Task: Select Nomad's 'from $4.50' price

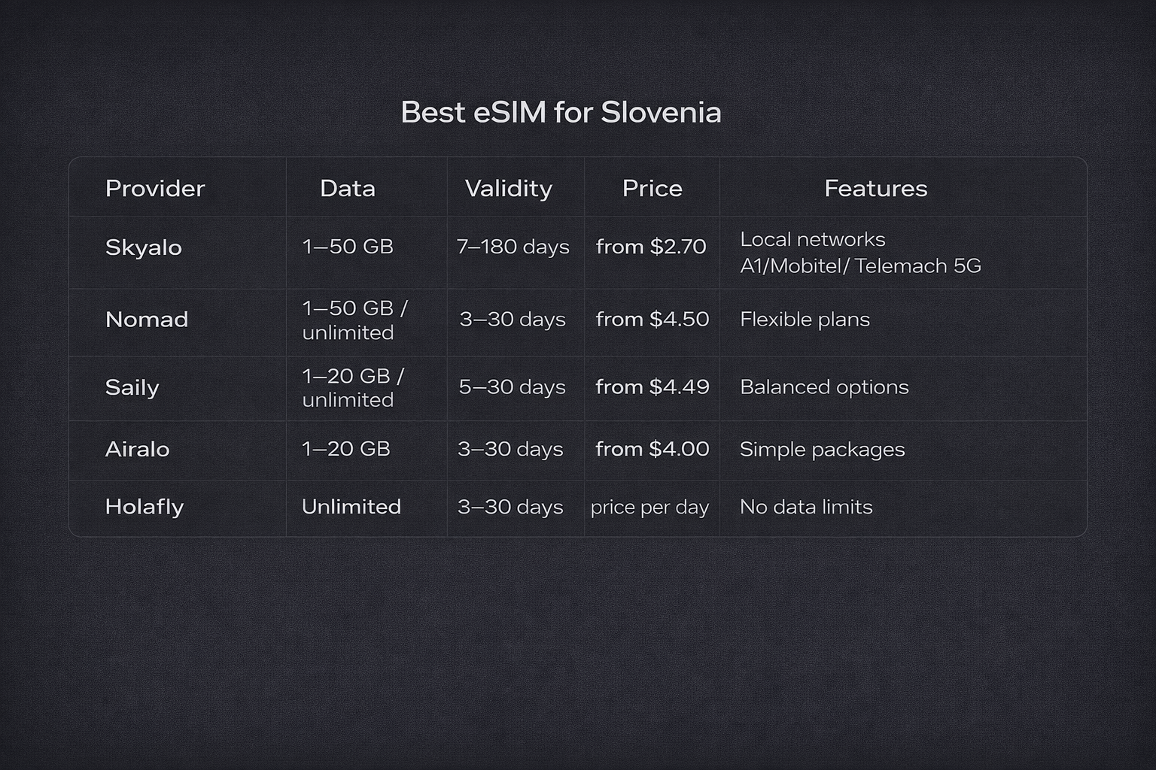Action: click(652, 320)
